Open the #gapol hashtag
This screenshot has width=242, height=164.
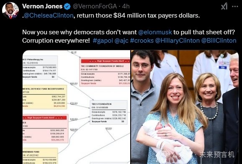103,41
